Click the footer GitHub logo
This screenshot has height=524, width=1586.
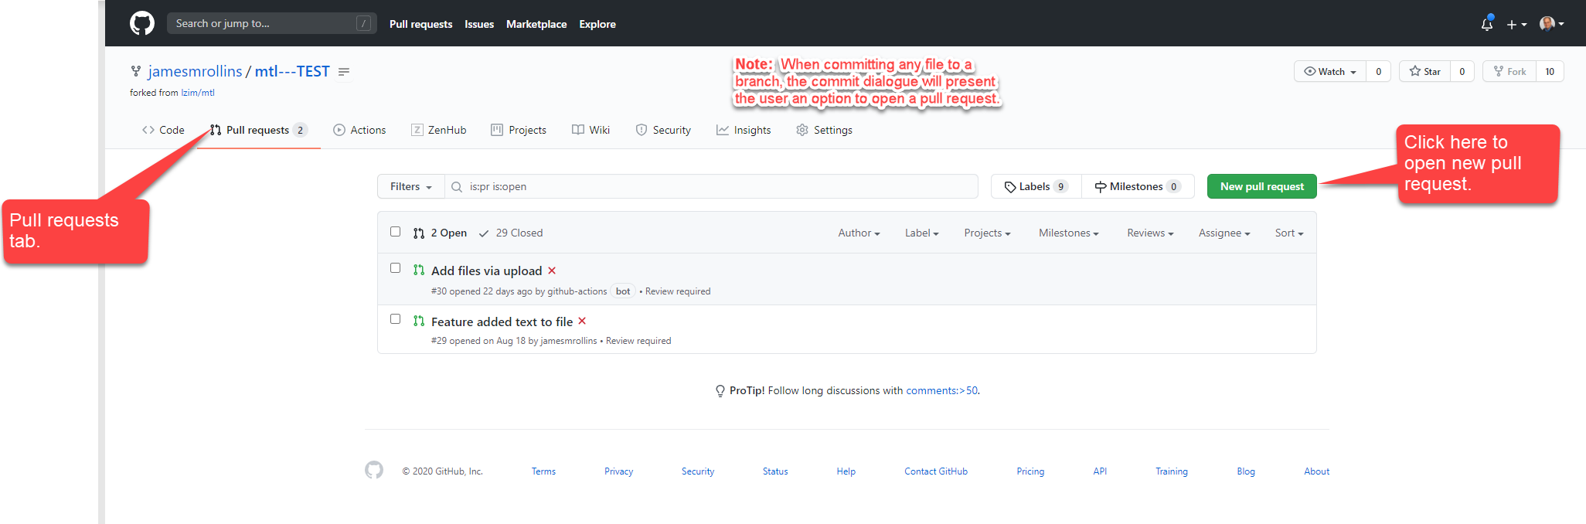tap(374, 470)
